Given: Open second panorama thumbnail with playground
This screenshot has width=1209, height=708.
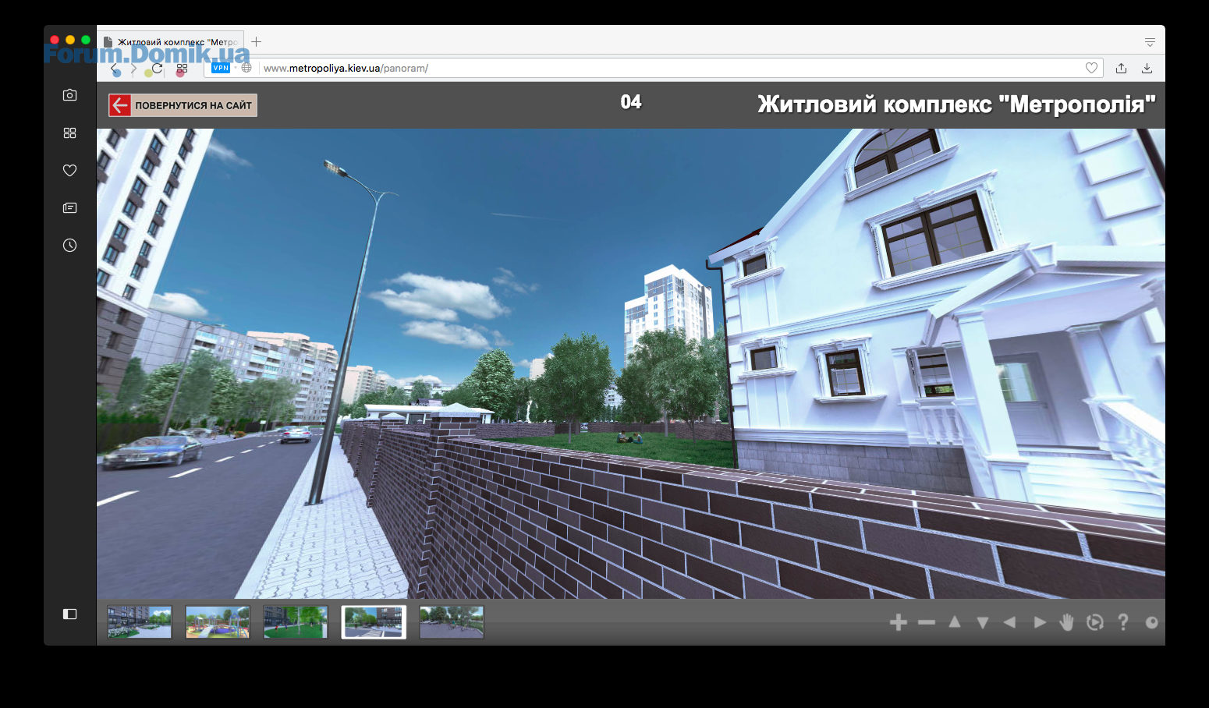Looking at the screenshot, I should [x=218, y=622].
